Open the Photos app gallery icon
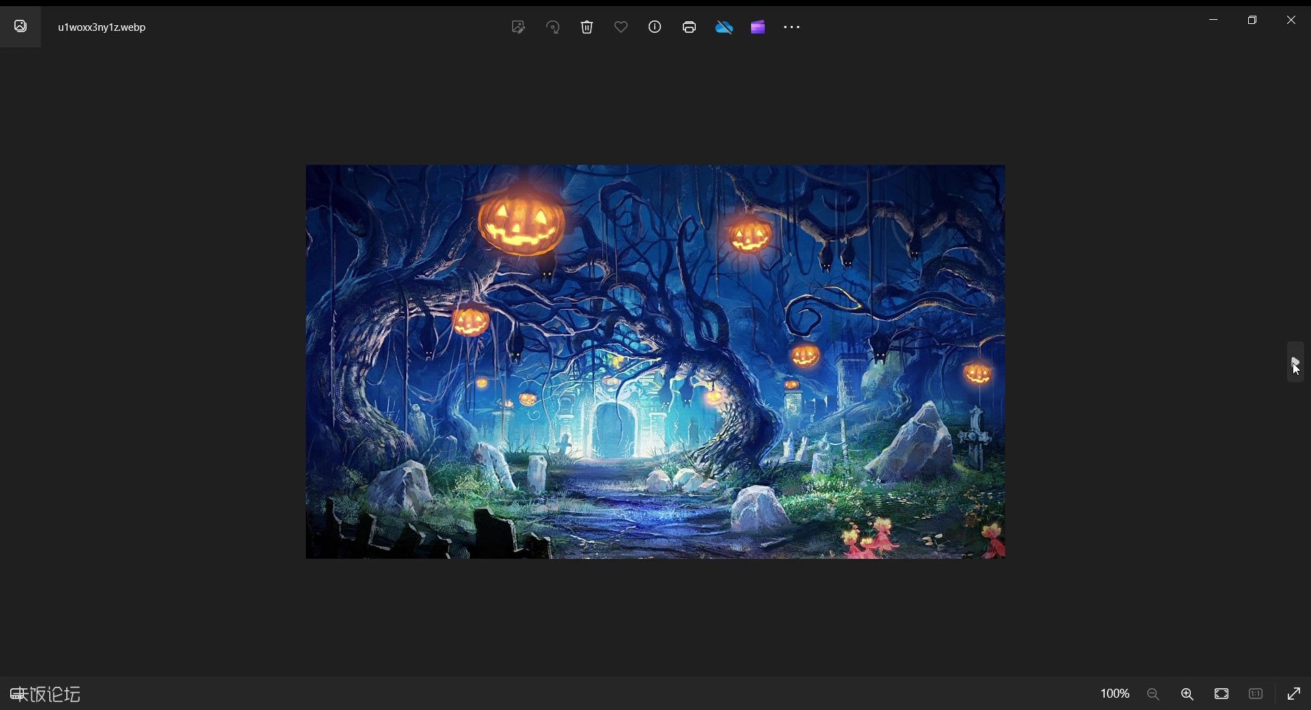The width and height of the screenshot is (1311, 710). pos(20,27)
